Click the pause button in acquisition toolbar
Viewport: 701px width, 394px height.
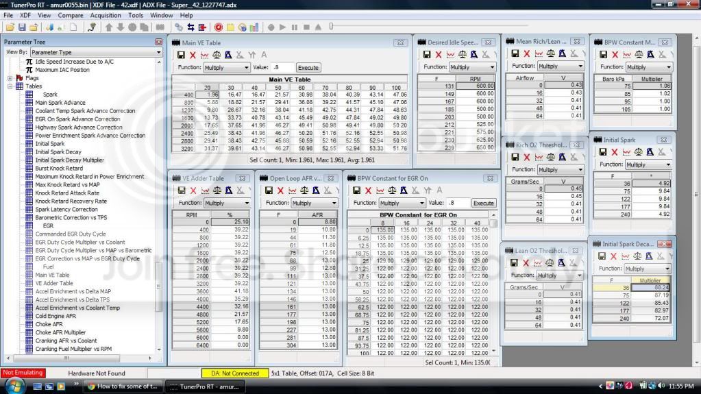(x=294, y=27)
